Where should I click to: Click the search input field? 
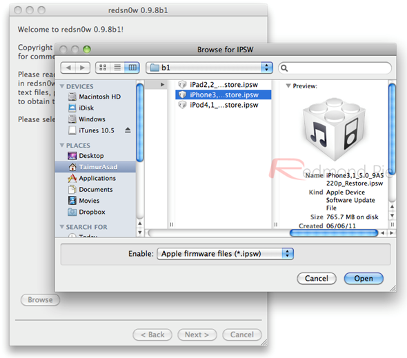pyautogui.click(x=335, y=68)
